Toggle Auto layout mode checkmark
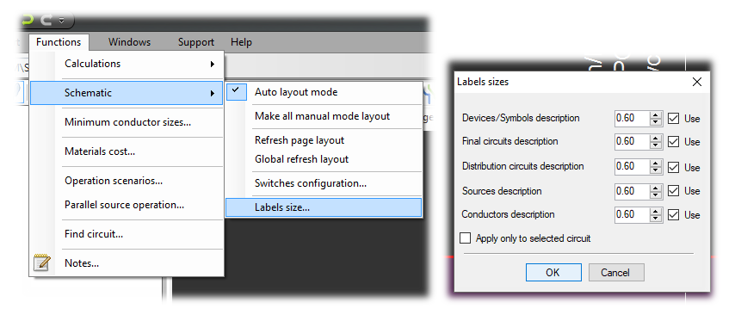Viewport: 741px width, 321px height. tap(237, 92)
